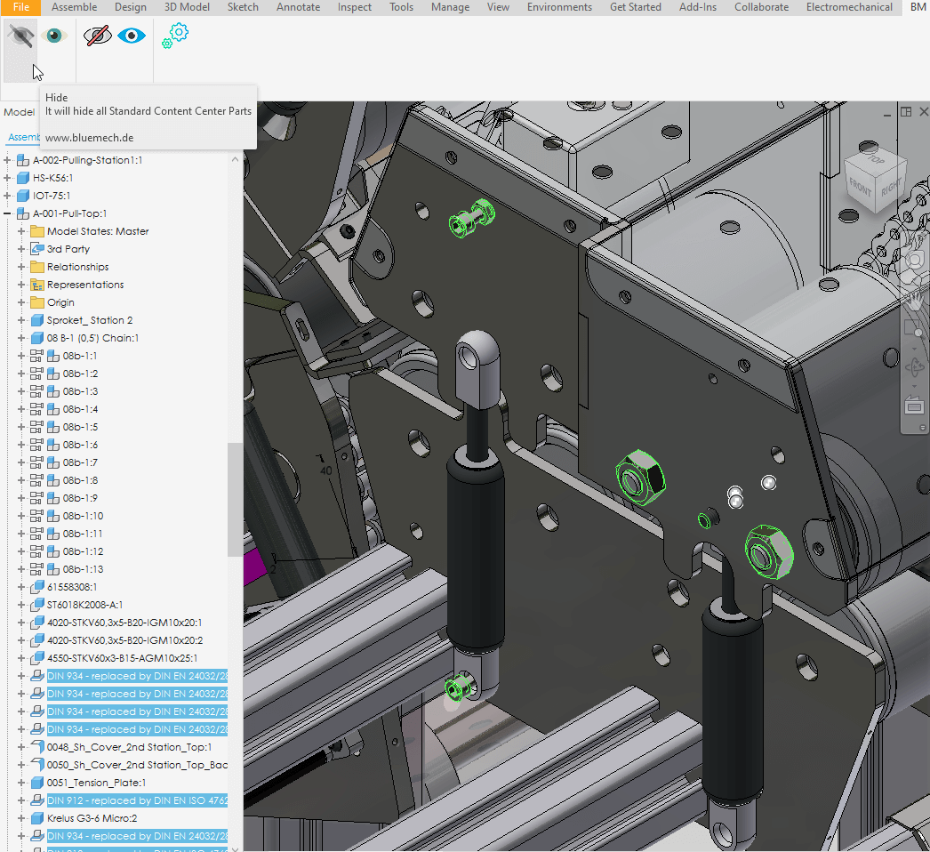Click the model browser vertical scrollbar thumb
Viewport: 930px width, 852px height.
coord(235,498)
